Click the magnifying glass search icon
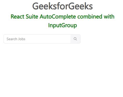 pos(75,39)
